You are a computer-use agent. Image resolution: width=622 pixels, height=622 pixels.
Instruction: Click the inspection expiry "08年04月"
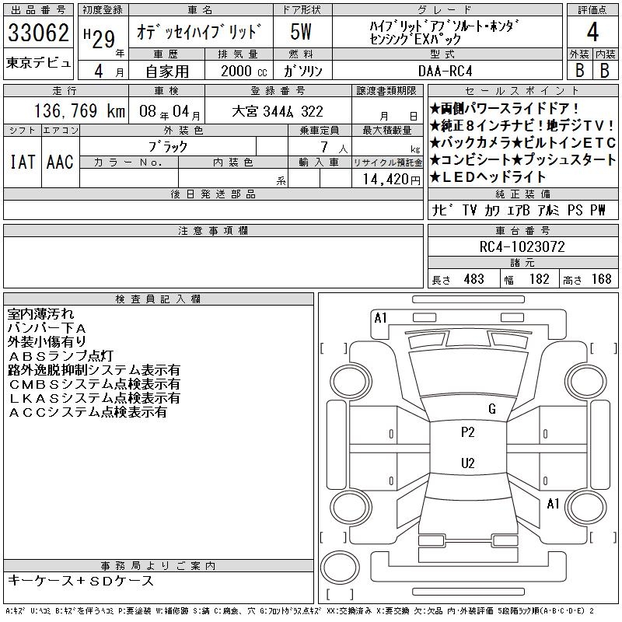click(169, 112)
